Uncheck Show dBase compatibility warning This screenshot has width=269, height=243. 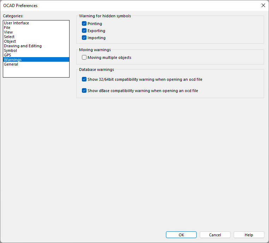tap(84, 91)
